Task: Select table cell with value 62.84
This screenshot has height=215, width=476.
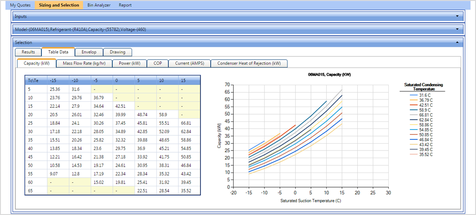Action: (x=189, y=132)
